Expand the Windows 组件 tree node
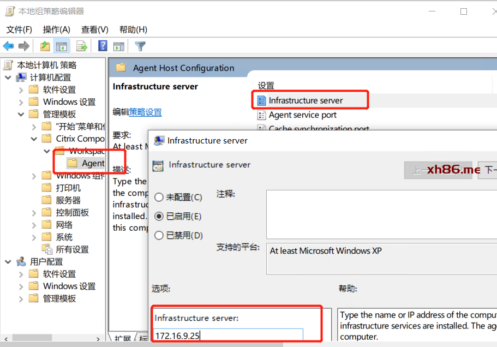Screen dimensions: 497x347 pyautogui.click(x=34, y=176)
